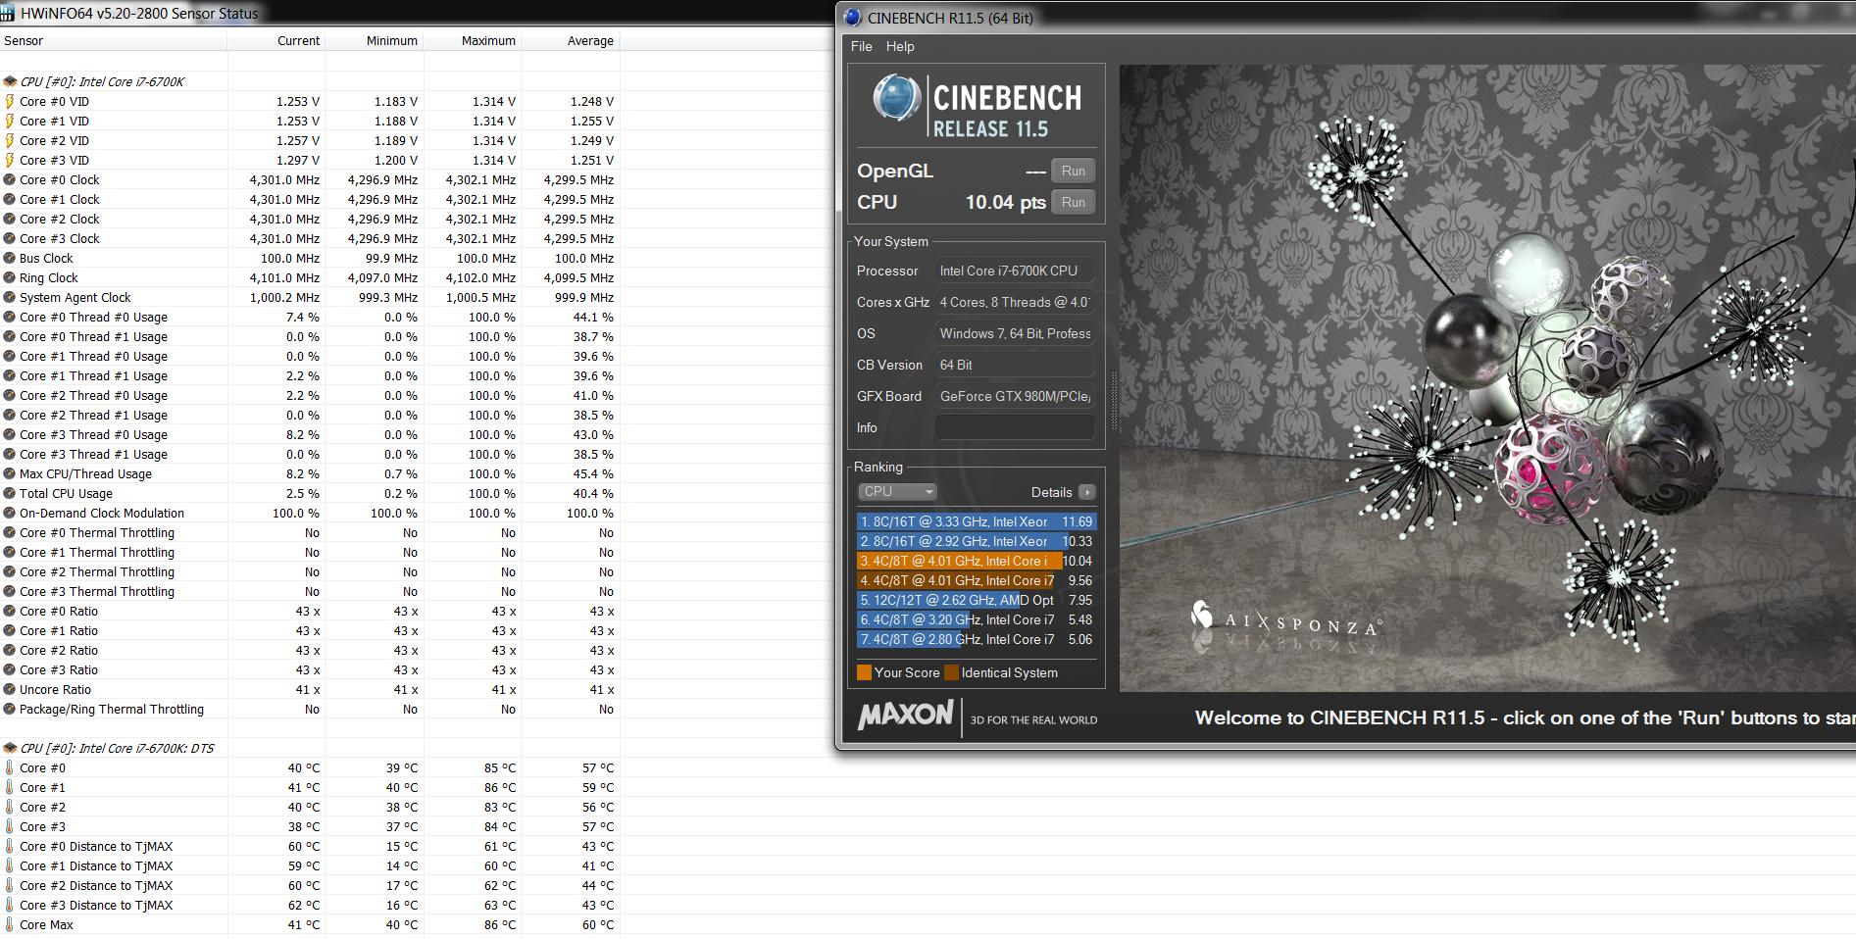Click the CPU i7-6700K chip group icon
Image resolution: width=1856 pixels, height=939 pixels.
[x=10, y=82]
